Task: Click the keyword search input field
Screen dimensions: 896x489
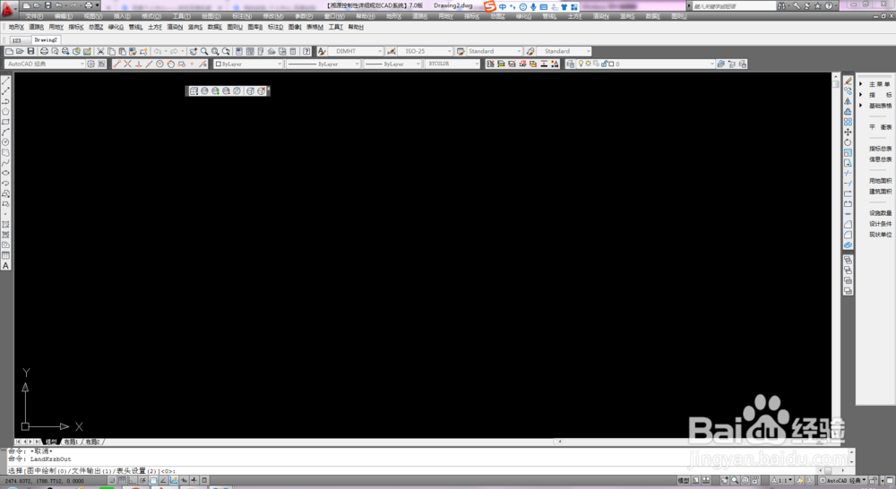Action: pyautogui.click(x=733, y=5)
